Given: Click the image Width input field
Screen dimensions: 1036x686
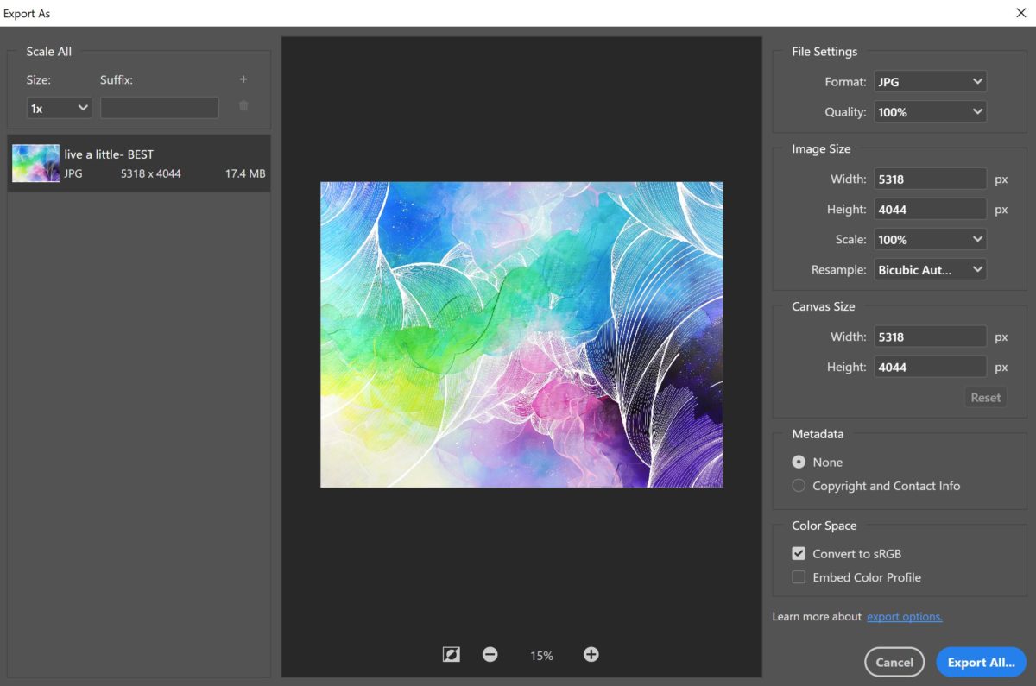Looking at the screenshot, I should 930,179.
